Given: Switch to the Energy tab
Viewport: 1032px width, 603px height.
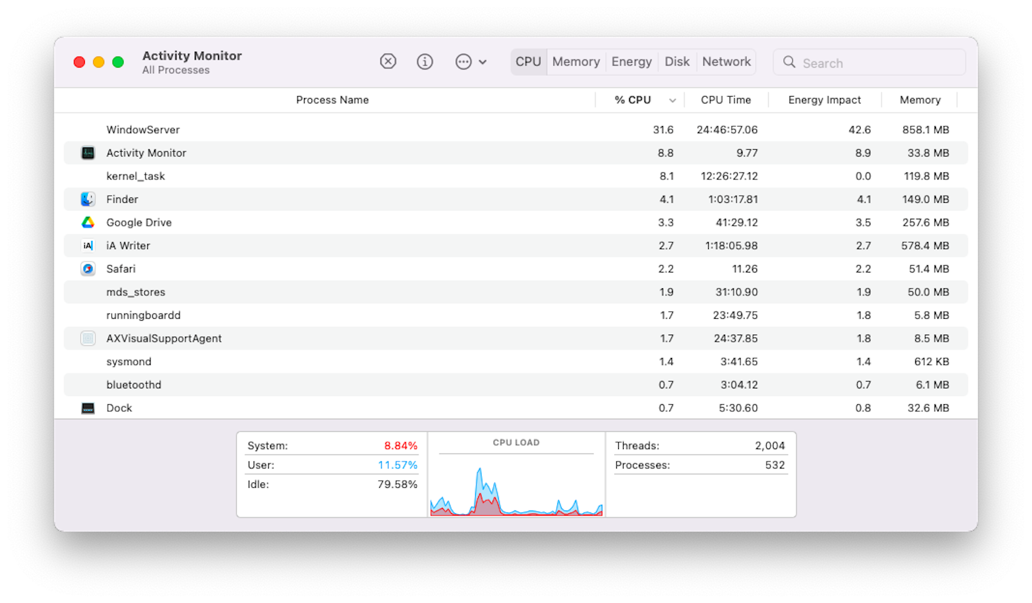Looking at the screenshot, I should (x=631, y=61).
